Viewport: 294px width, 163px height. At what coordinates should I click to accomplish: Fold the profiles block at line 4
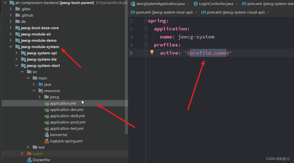[146, 45]
